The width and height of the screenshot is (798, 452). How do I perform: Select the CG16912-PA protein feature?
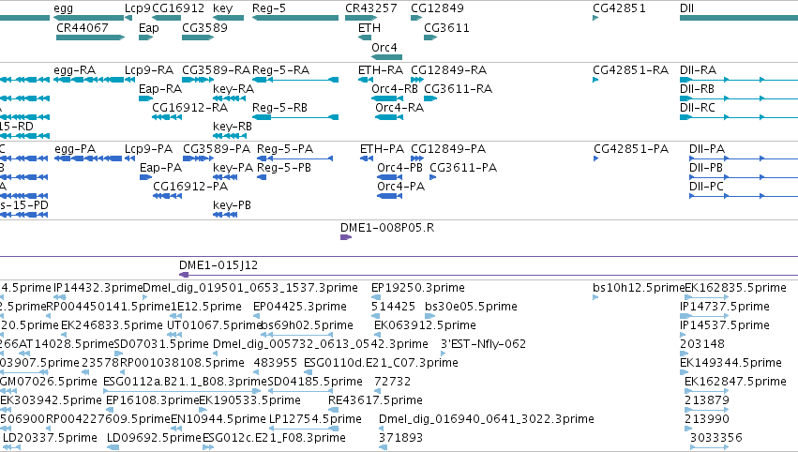pyautogui.click(x=168, y=196)
